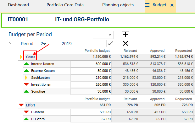This screenshot has width=195, height=124.
Task: Click the green triangle beside Externe Kosten
Action: 26,71
